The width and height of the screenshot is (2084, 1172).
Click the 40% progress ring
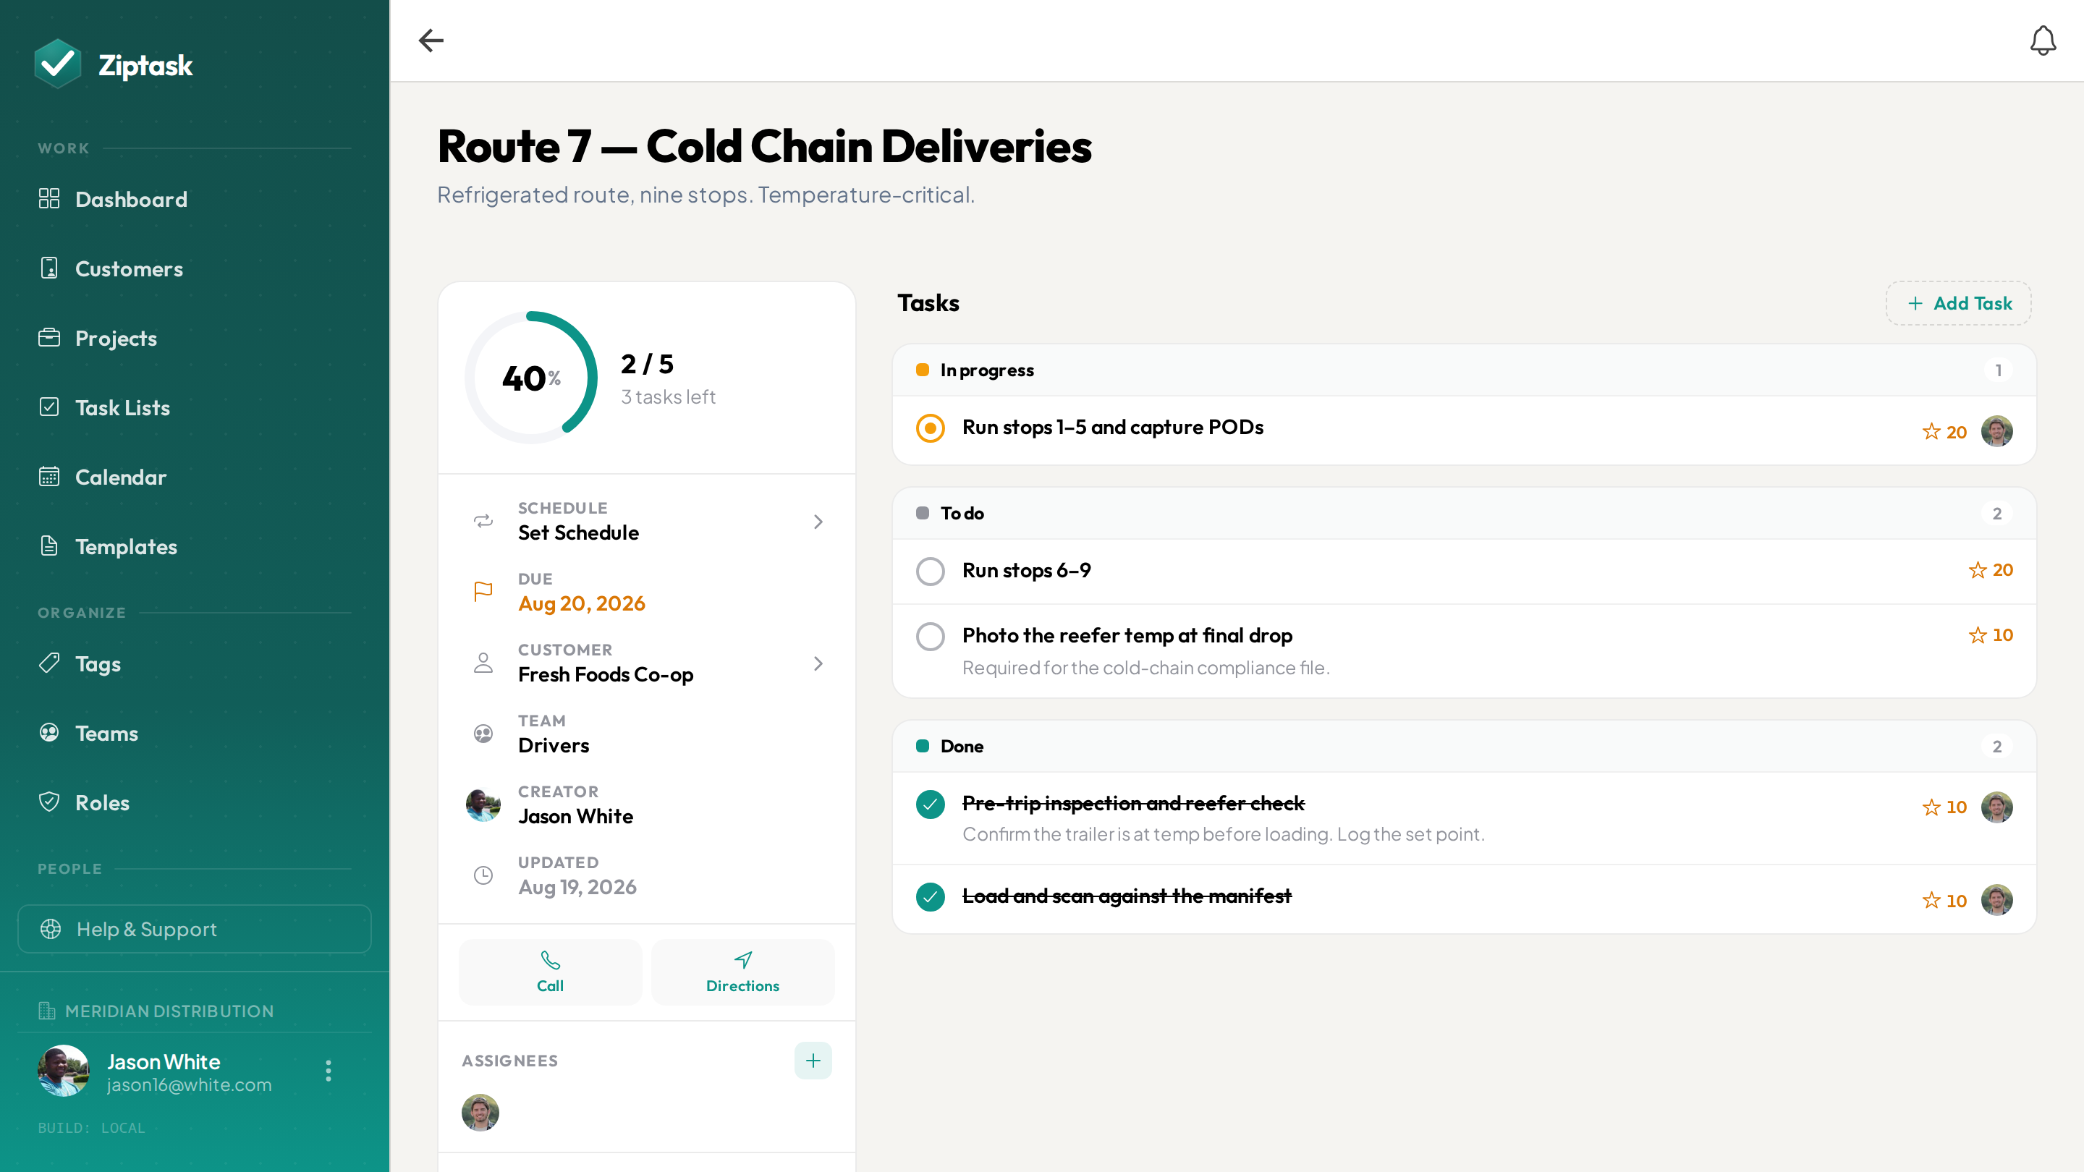coord(530,378)
